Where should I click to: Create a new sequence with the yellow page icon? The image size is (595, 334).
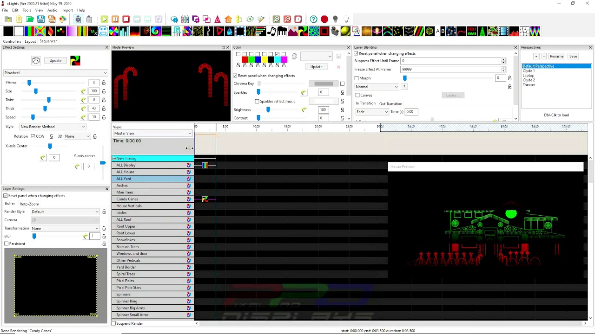point(19,19)
